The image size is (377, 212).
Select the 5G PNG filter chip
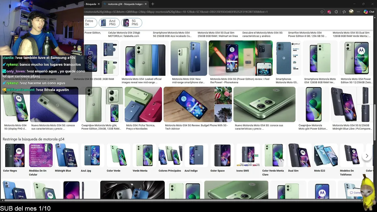132,23
